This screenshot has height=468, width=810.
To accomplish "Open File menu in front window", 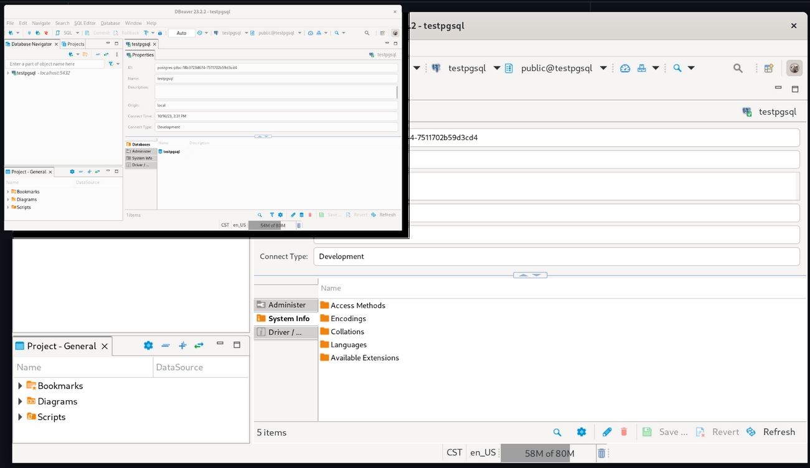I will [x=10, y=23].
